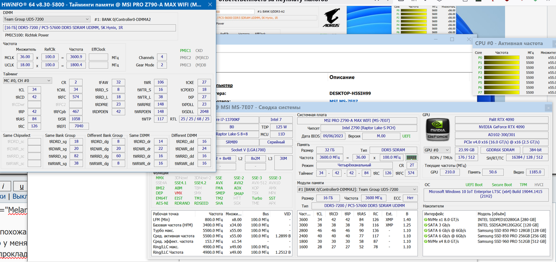The image size is (556, 262).
Task: Click the tWRRD_sg value field 82
Action: [76, 156]
